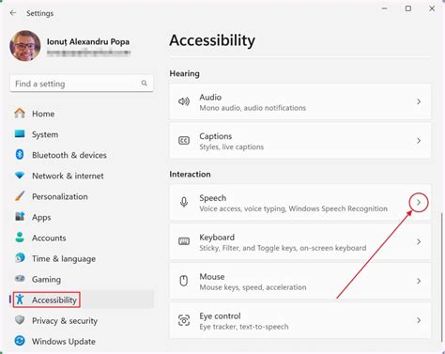Open Gaming settings
Image resolution: width=445 pixels, height=354 pixels.
[46, 279]
